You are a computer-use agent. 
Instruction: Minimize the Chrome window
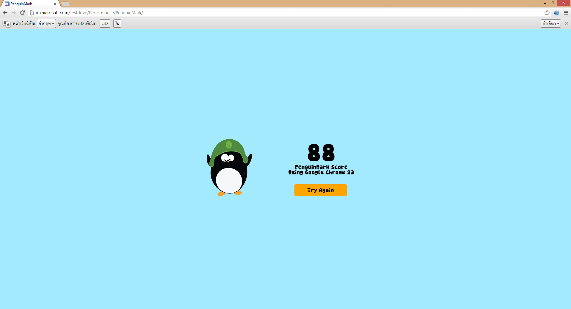coord(545,3)
